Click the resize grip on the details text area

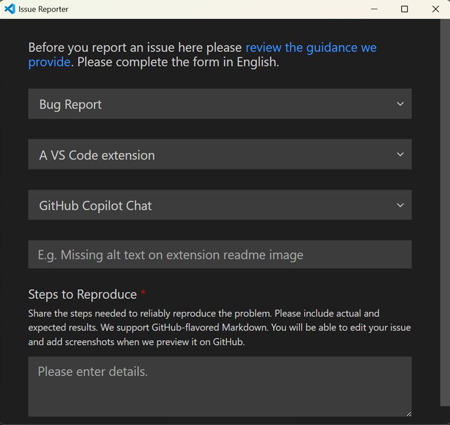click(x=408, y=413)
